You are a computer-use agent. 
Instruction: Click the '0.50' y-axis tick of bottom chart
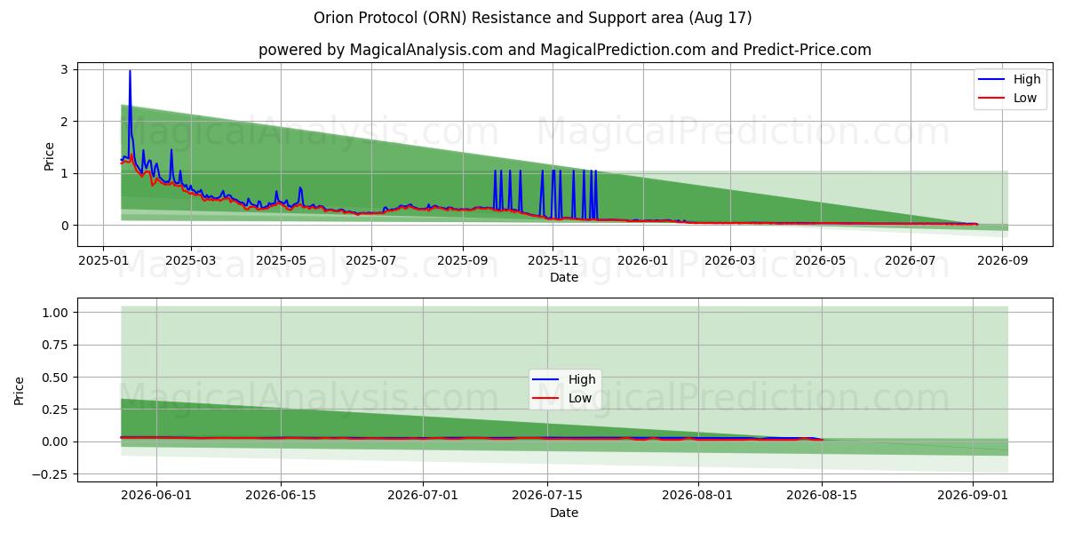56,378
